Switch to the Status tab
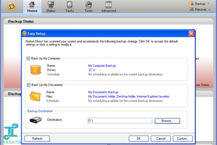Viewport: 217px width, 145px height. [x=51, y=7]
